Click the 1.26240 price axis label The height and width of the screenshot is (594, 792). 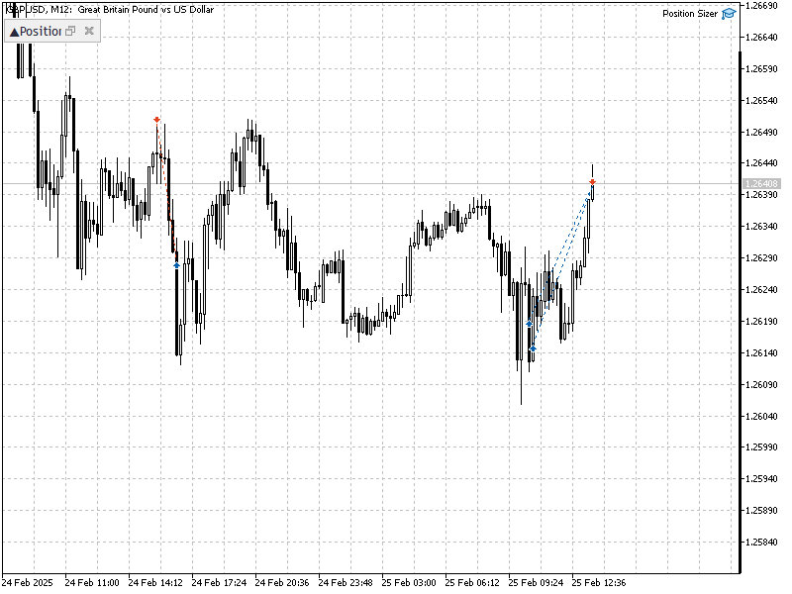point(761,290)
